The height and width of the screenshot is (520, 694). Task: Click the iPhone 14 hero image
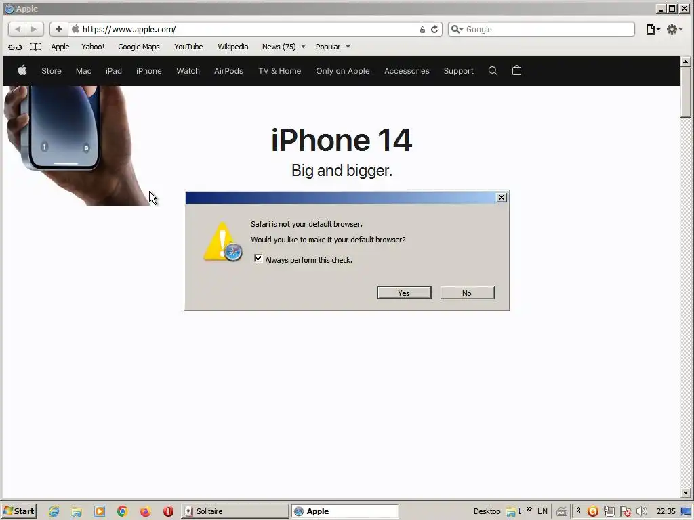77,146
